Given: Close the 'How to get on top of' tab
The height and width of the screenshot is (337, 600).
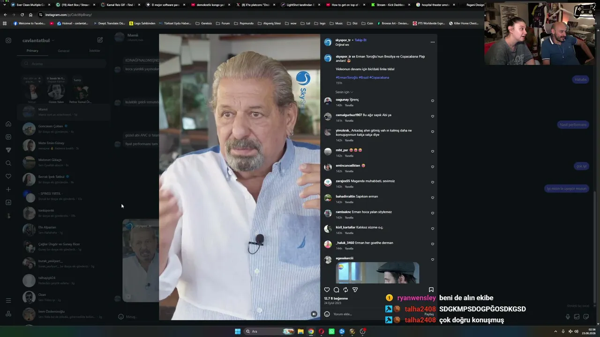Looking at the screenshot, I should pos(364,5).
